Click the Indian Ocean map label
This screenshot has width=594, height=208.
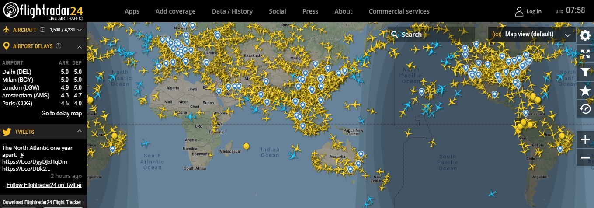270,153
